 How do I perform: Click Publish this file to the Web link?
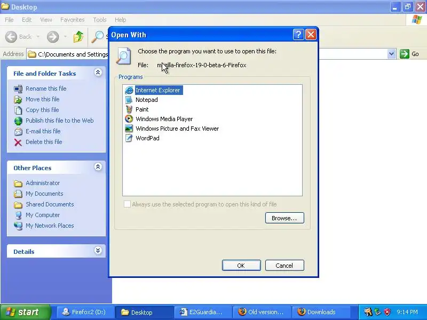[x=59, y=121]
